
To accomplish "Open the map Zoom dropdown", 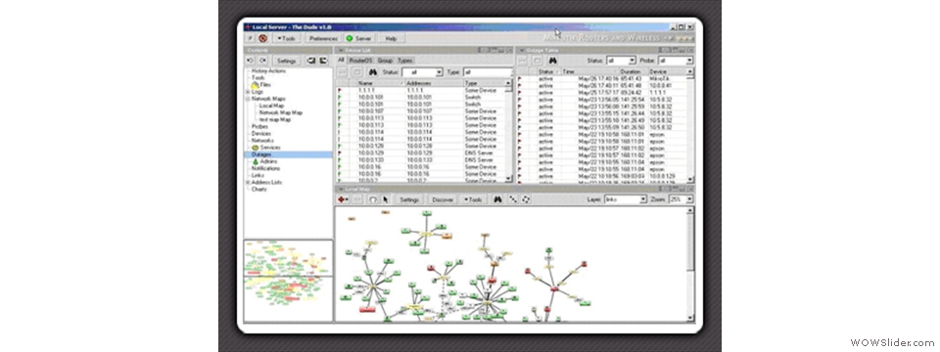I will click(681, 199).
